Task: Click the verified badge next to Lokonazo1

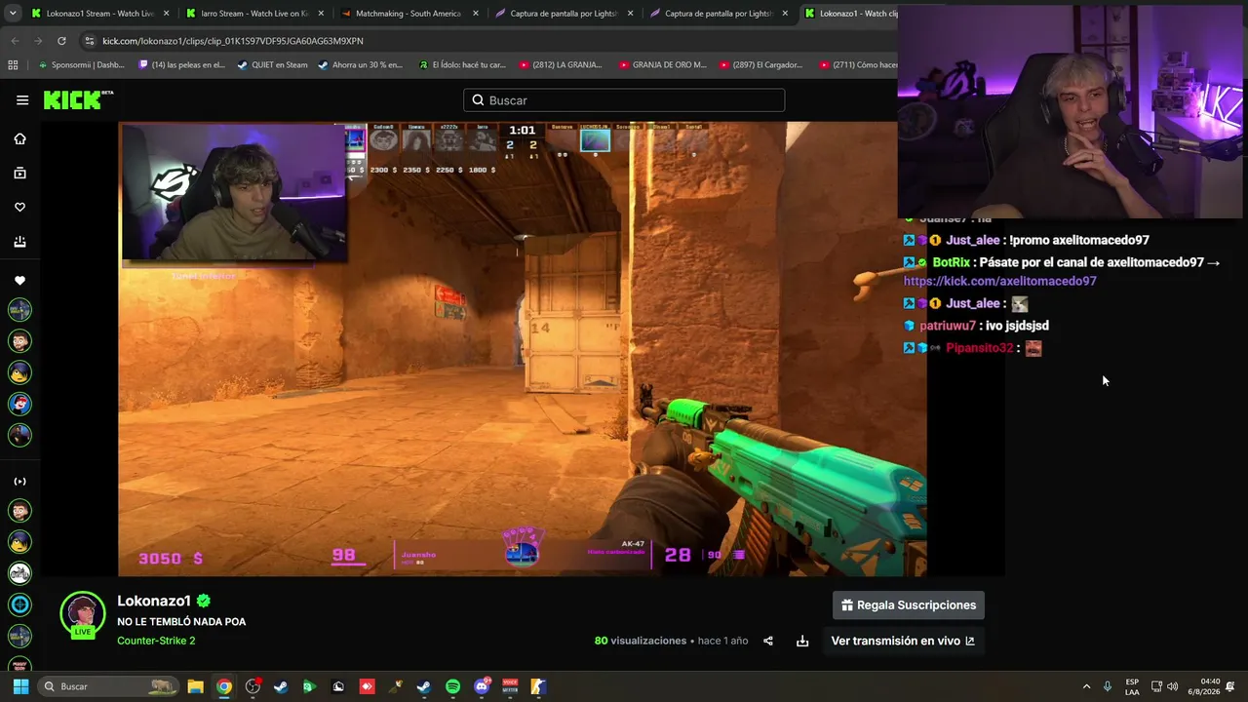Action: pos(204,601)
